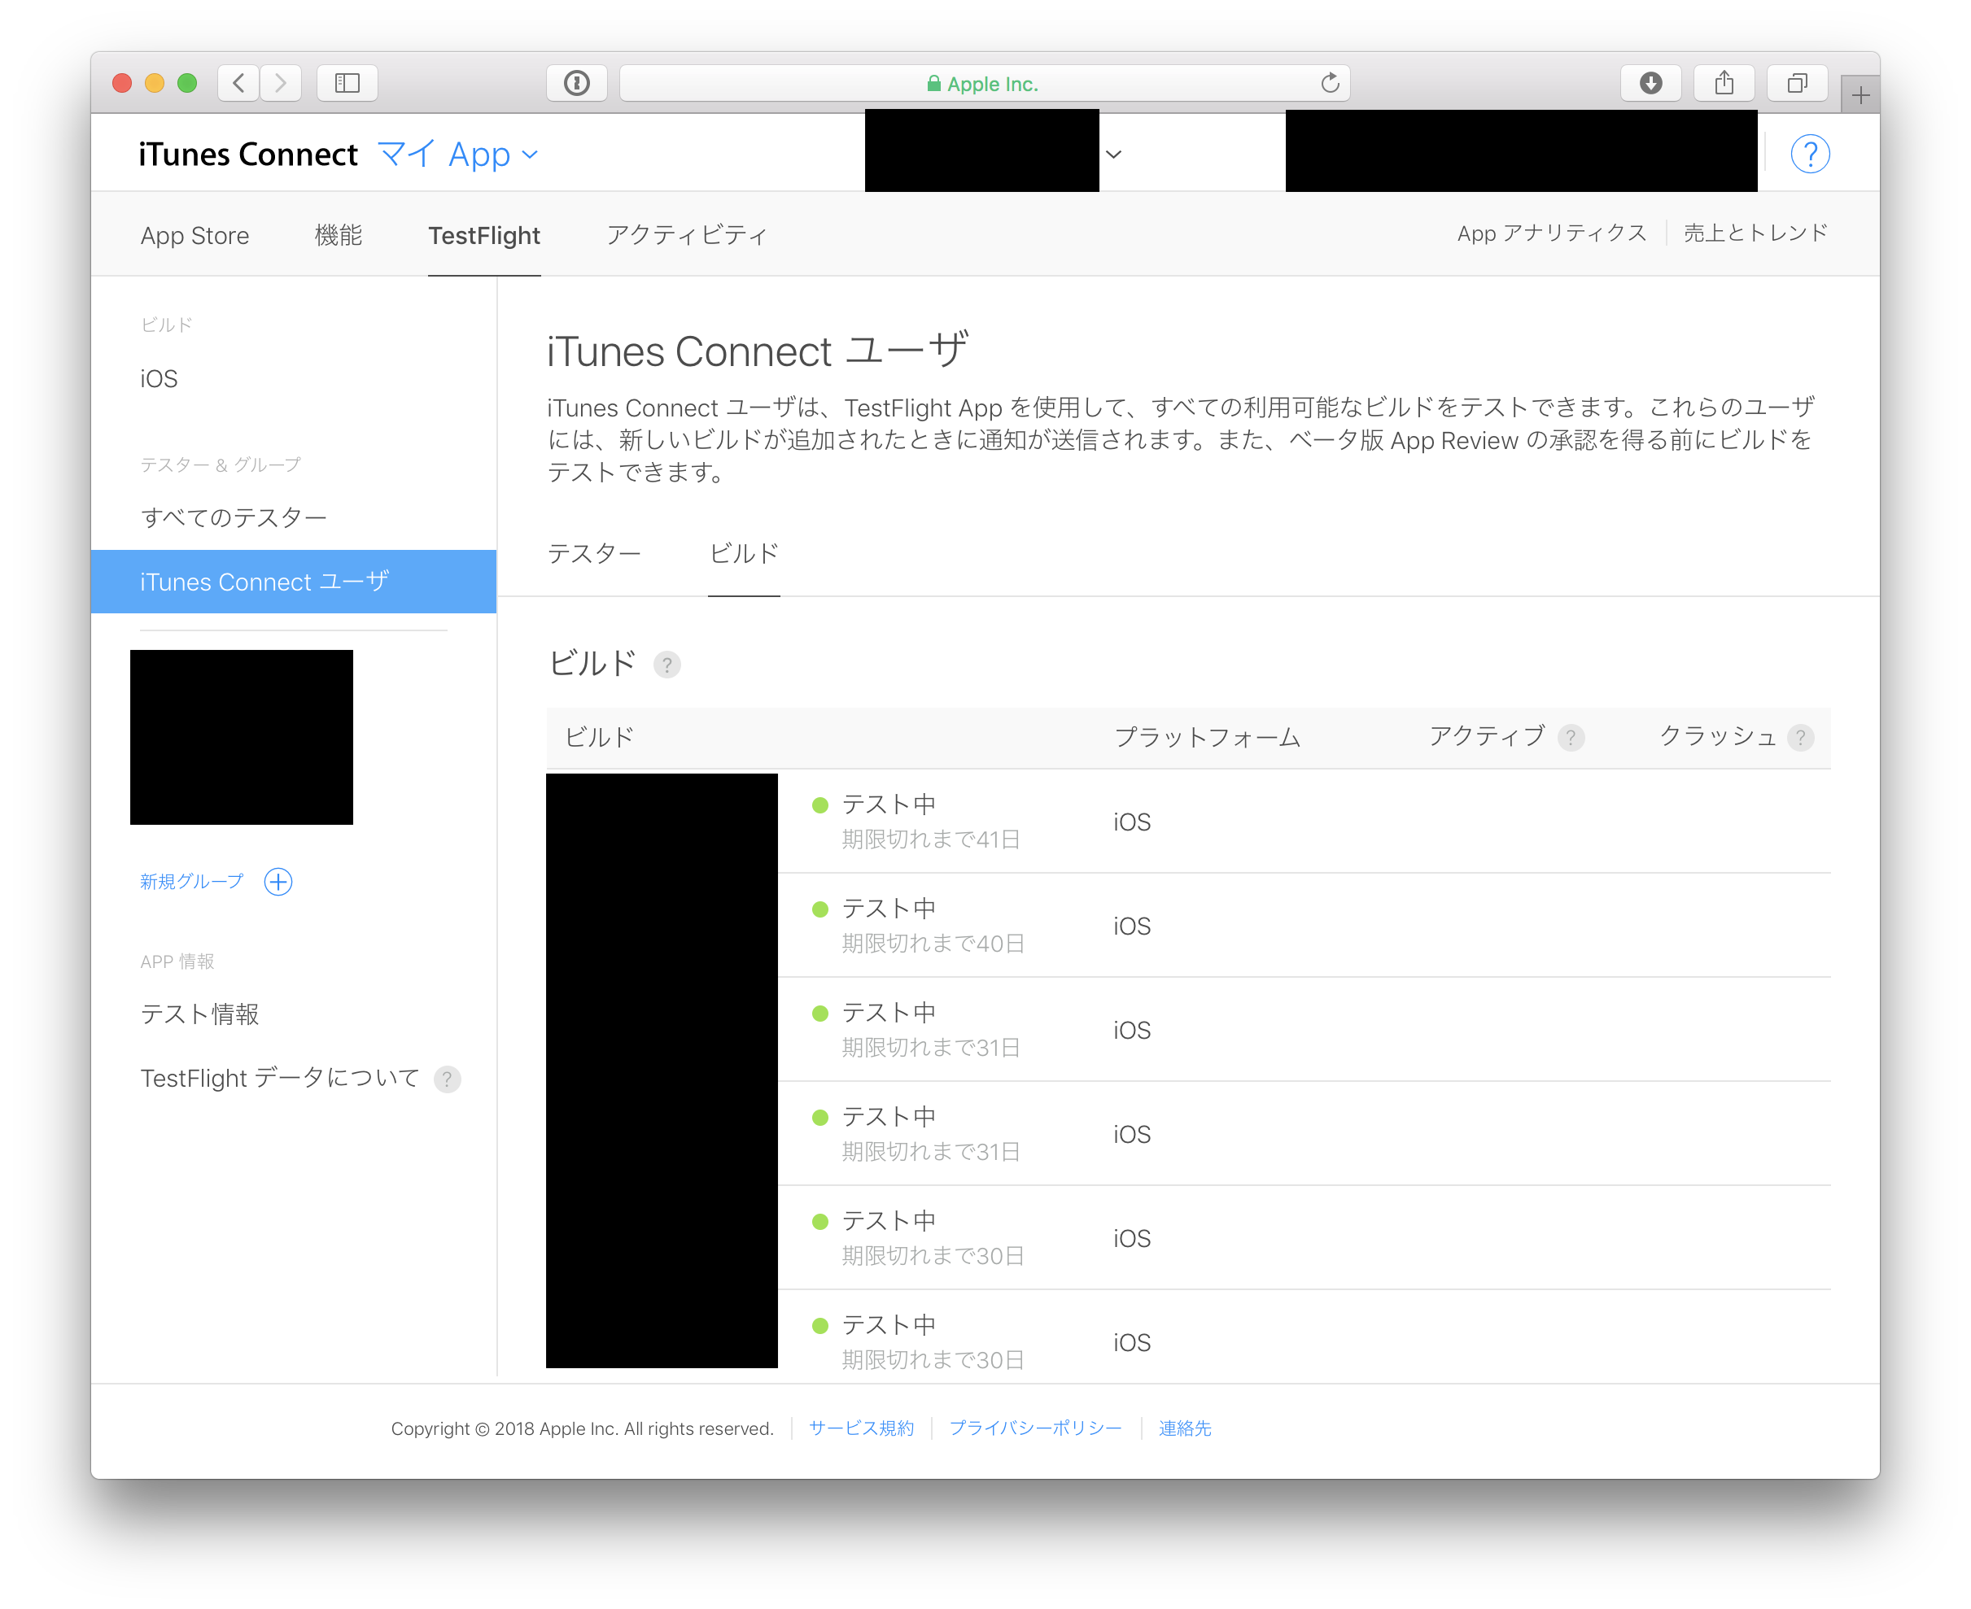
Task: Click the help icon next to ビルド heading
Action: 666,665
